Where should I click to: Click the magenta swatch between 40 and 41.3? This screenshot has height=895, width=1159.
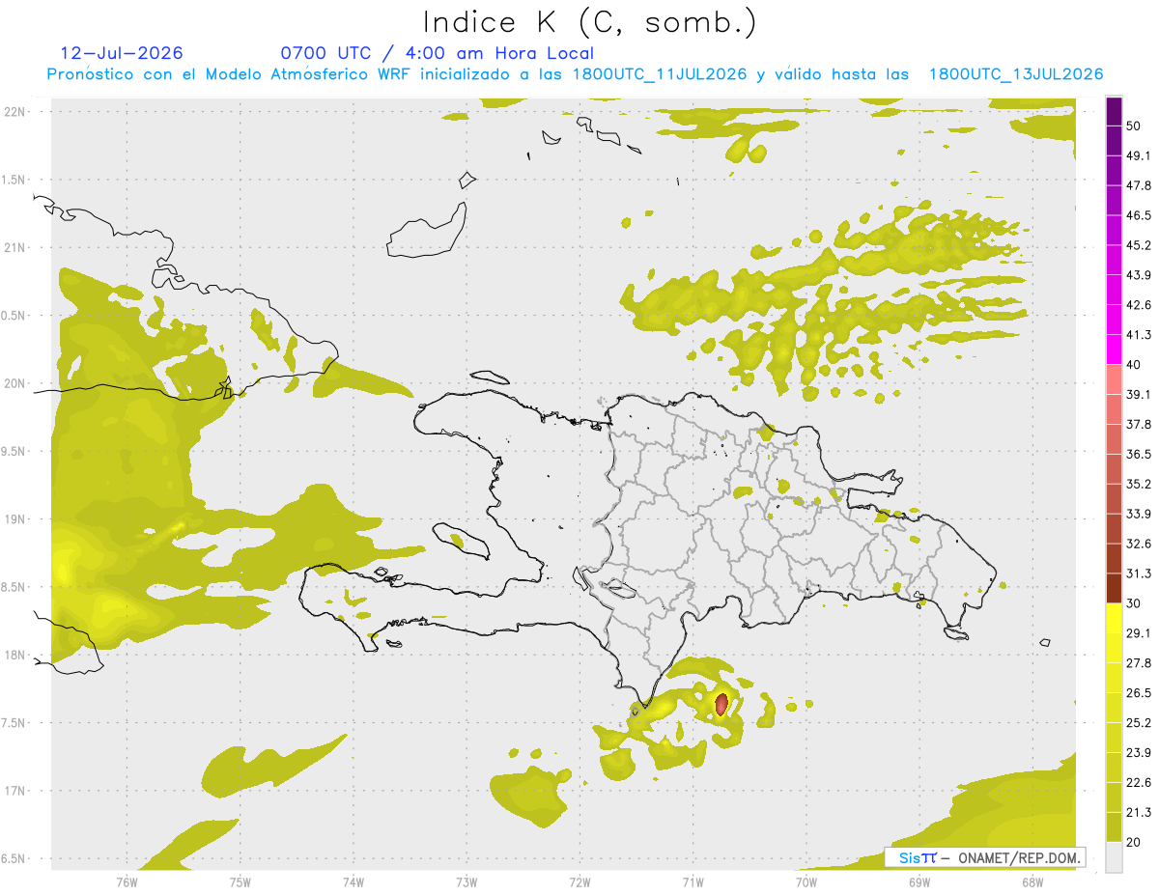1115,350
